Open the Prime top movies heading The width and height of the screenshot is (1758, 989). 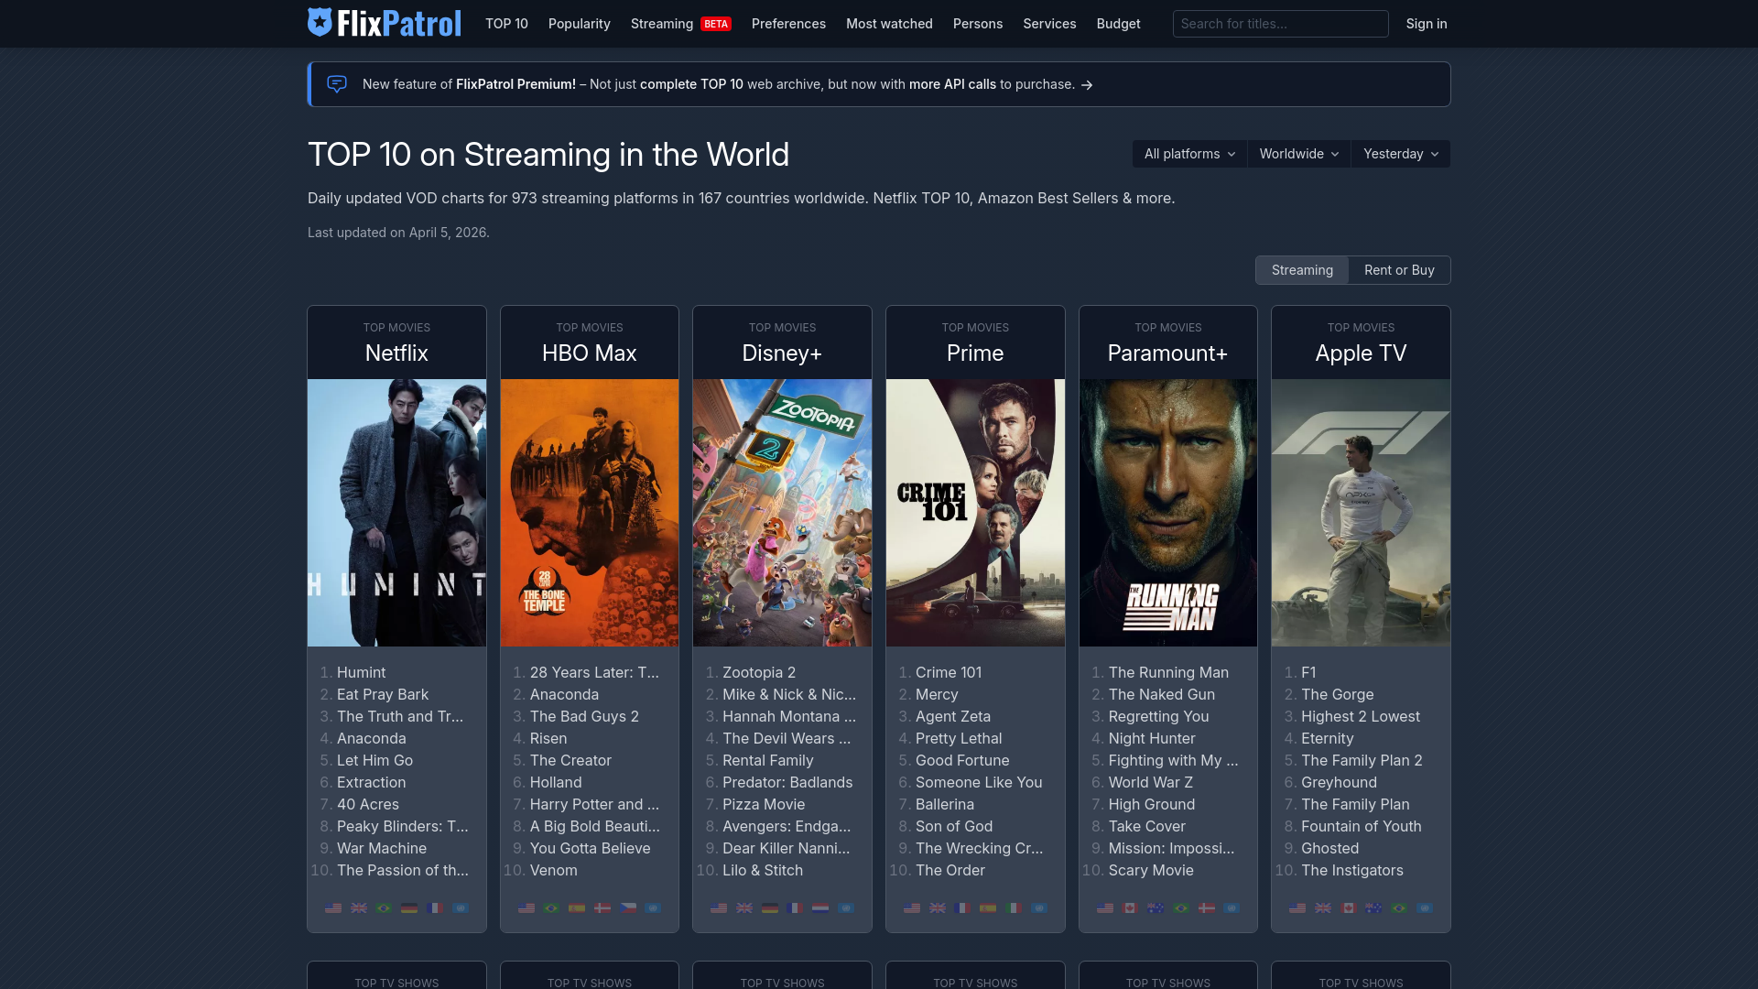pos(975,353)
